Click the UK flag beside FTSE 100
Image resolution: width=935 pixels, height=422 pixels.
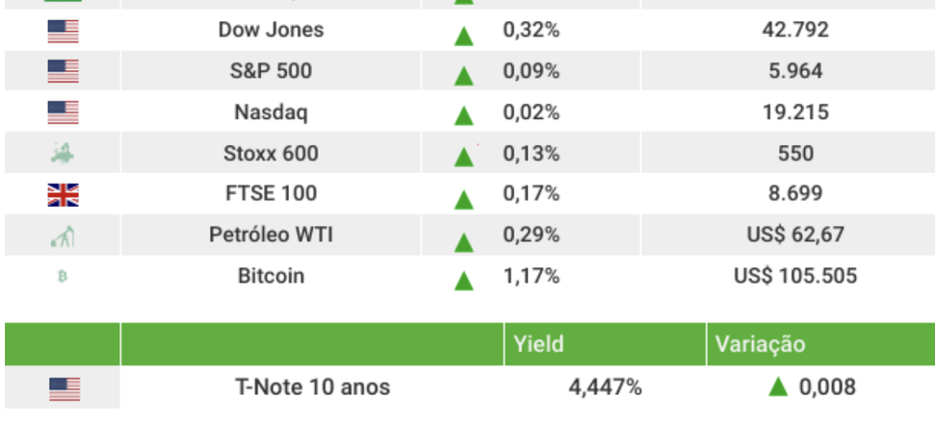(63, 195)
